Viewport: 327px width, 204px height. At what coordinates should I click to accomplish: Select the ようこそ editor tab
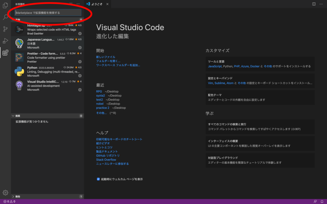tap(98, 4)
